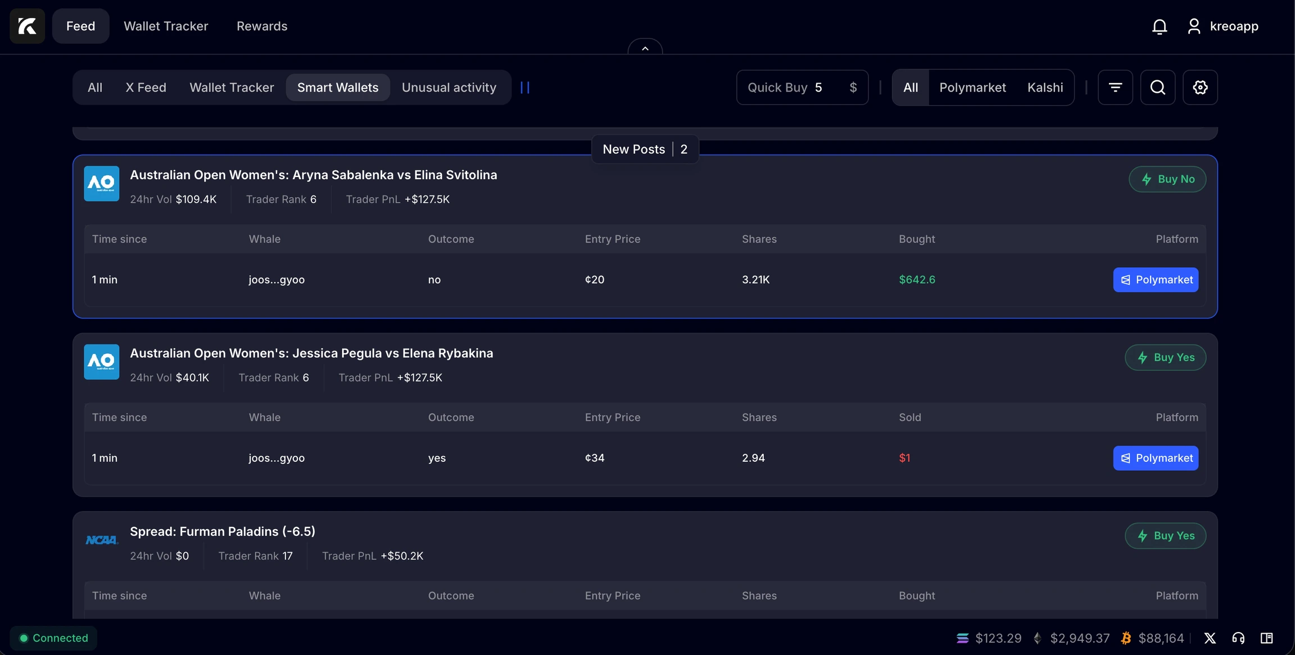Filter platform to Polymarket only
The width and height of the screenshot is (1295, 655).
(972, 87)
